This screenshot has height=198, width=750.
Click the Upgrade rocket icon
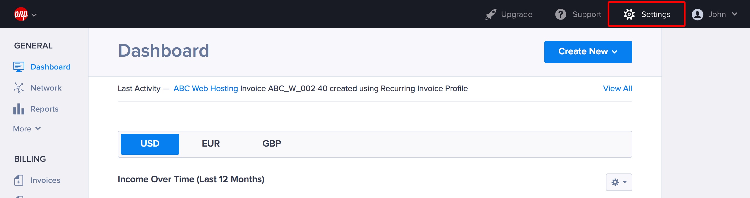point(491,14)
